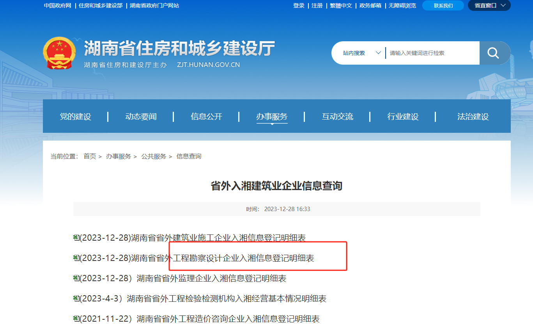
Task: Click the ZJT.HUNAN.GOV.CN text
Action: pos(208,65)
